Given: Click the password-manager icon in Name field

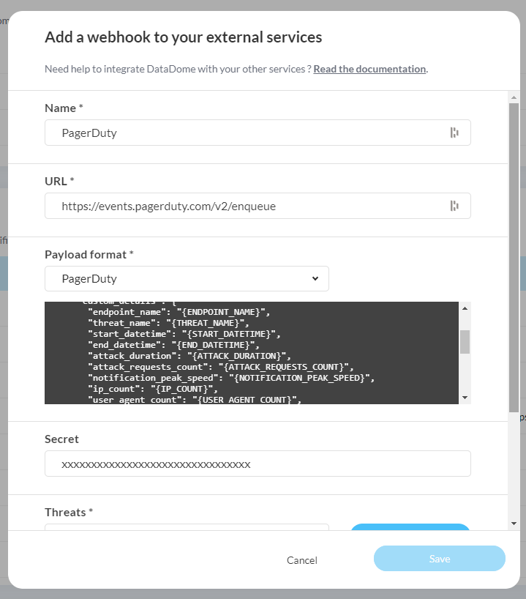Looking at the screenshot, I should [x=454, y=133].
